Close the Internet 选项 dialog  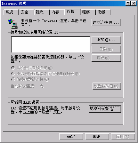(134, 4)
